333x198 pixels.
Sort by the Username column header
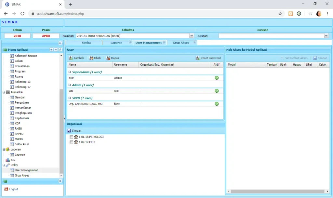coord(125,64)
